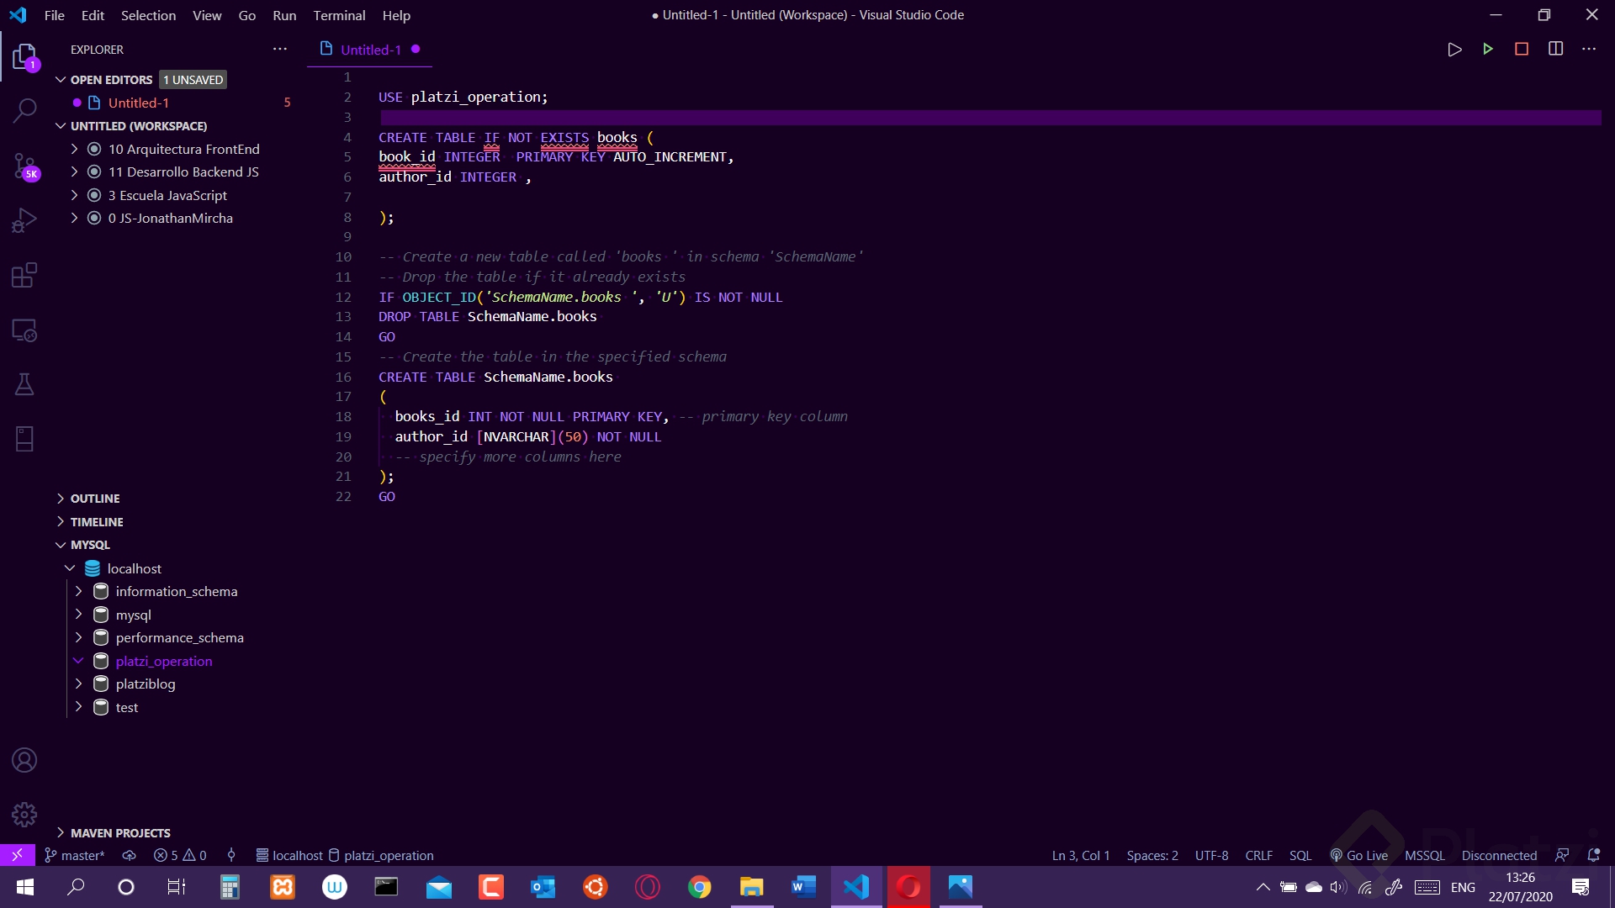
Task: Open the Search view in activity bar
Action: [24, 110]
